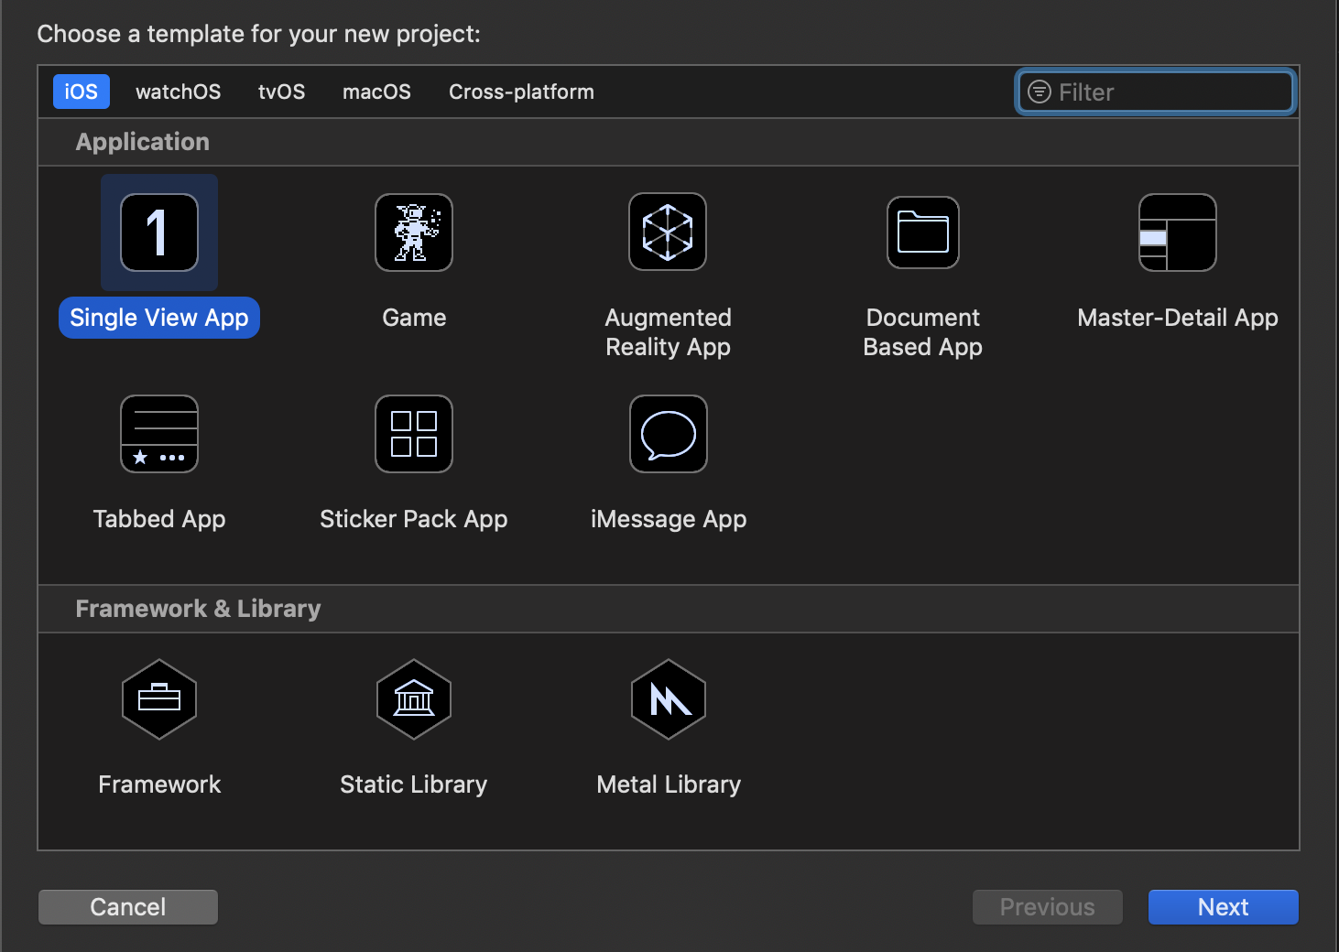
Task: Select the Metal Library icon
Action: pos(668,699)
